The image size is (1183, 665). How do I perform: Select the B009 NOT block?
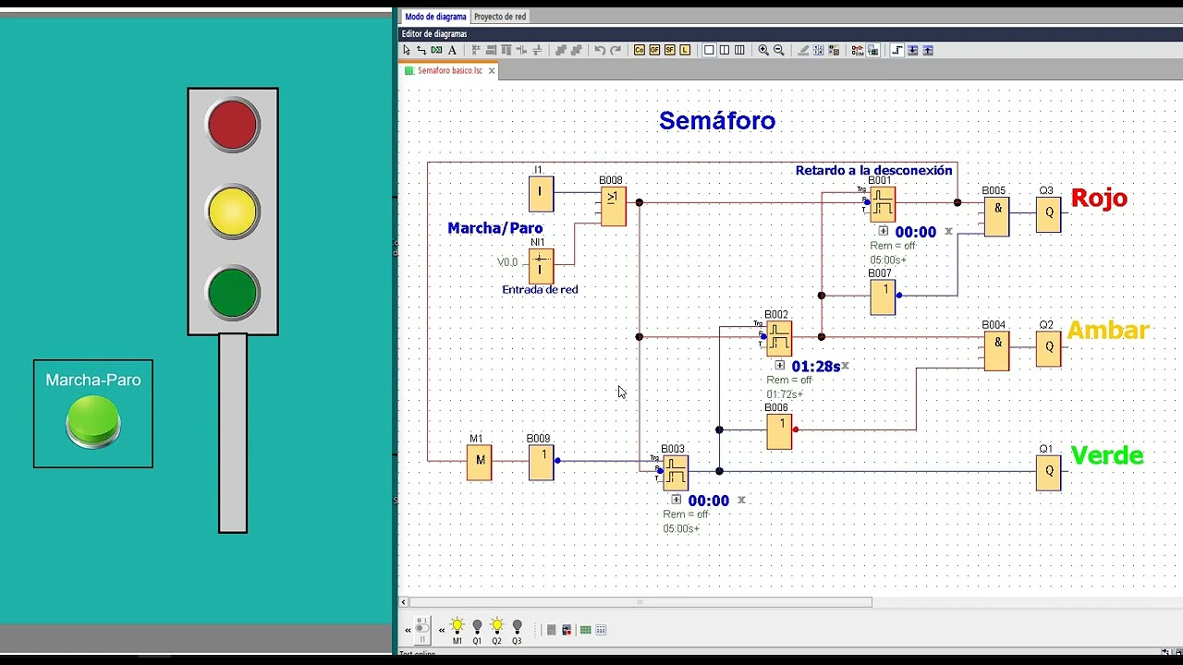(541, 462)
